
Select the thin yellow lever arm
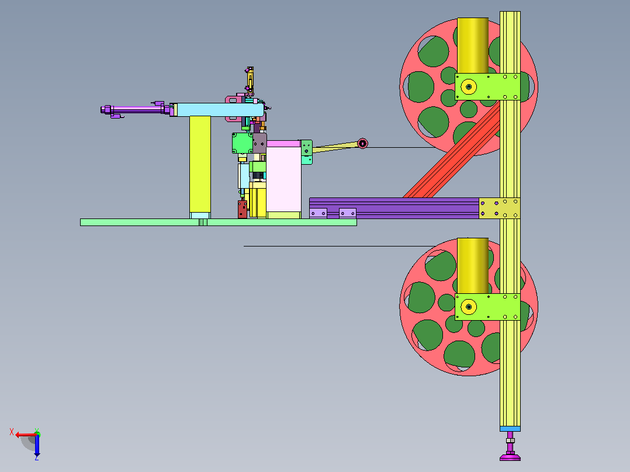[335, 147]
